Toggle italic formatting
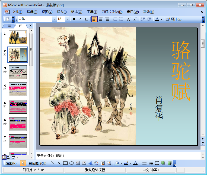The image size is (207, 175). coord(80,19)
